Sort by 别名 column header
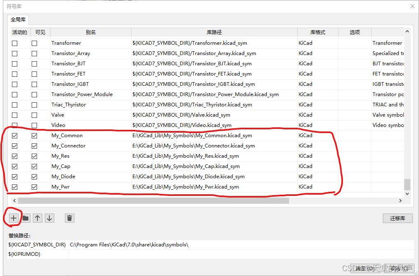Viewport: 419px width, 276px height. [x=91, y=32]
